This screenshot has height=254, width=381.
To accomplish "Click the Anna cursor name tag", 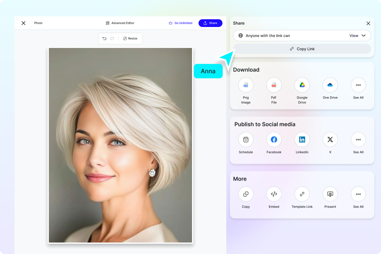I will (208, 71).
